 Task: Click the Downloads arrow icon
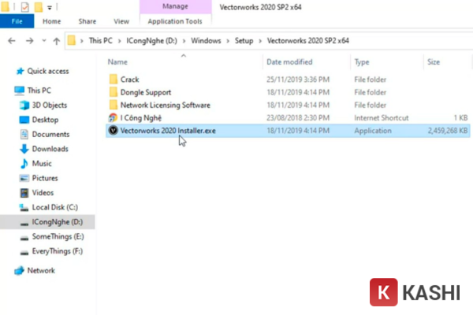(x=24, y=149)
